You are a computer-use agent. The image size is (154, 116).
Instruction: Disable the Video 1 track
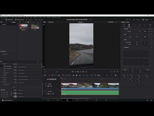51,86
